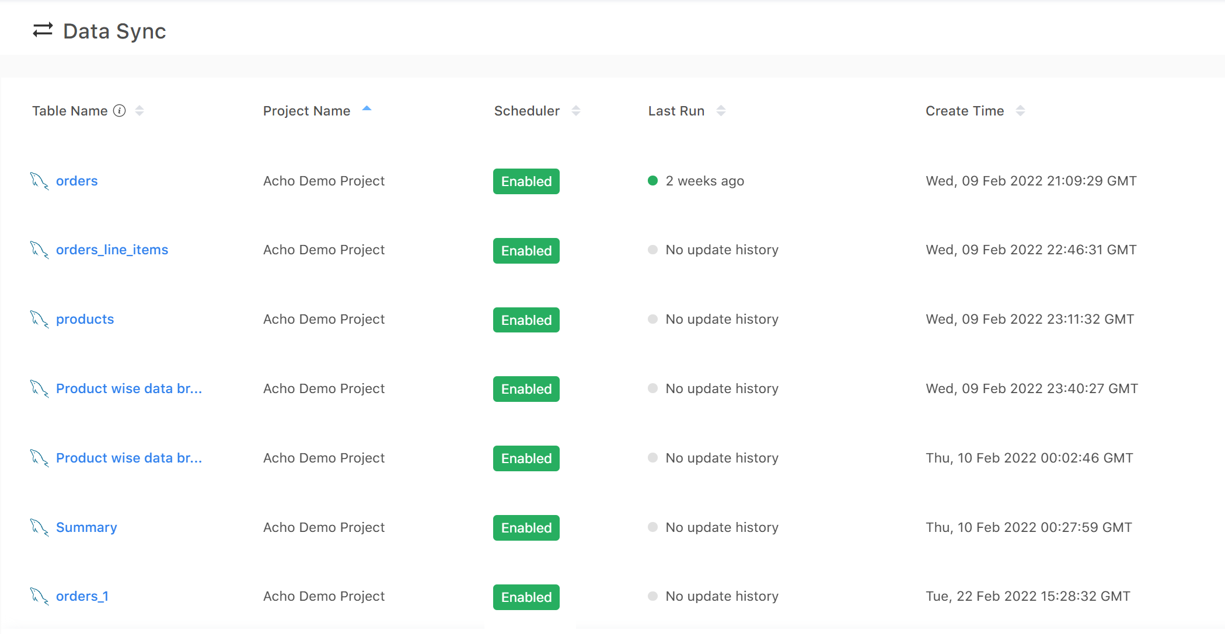Click the MySQL icon next to orders_1
The image size is (1225, 634).
coord(39,596)
